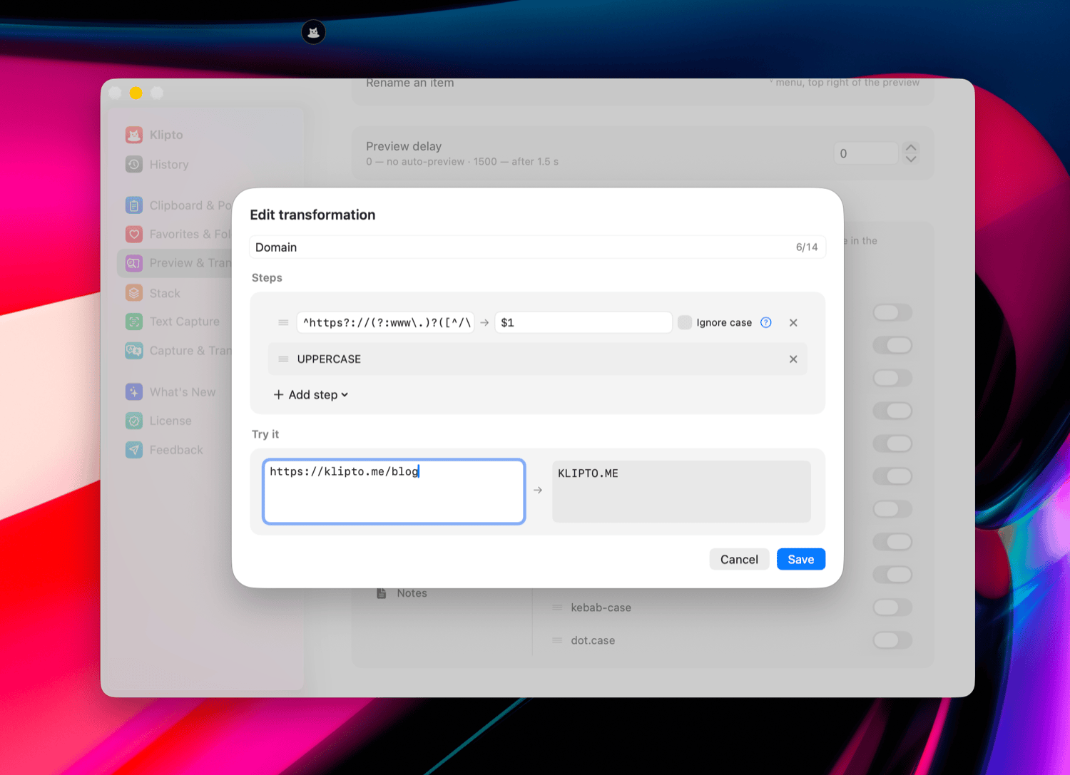This screenshot has width=1070, height=775.
Task: Click the transformation name field Domain
Action: point(537,247)
